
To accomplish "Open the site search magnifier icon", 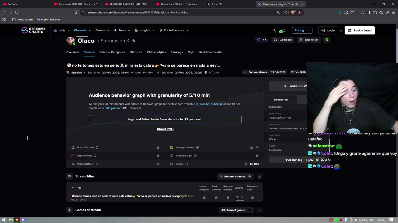I will pos(274,30).
